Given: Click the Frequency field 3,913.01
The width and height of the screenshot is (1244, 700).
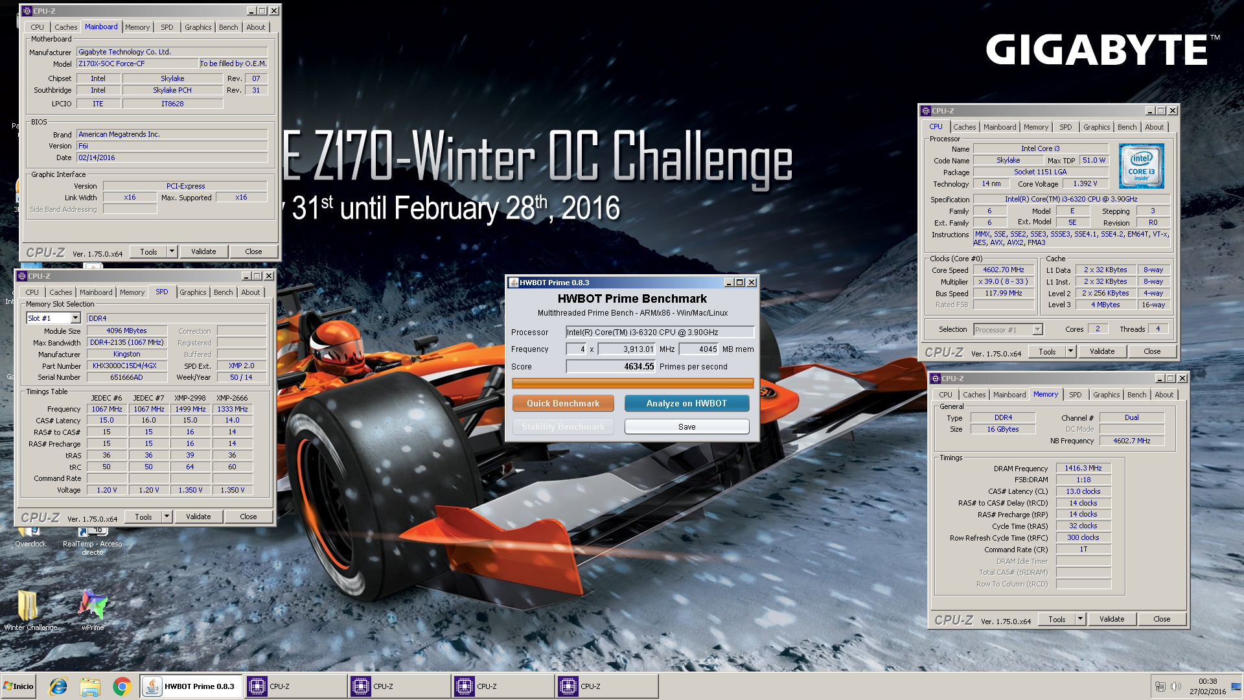Looking at the screenshot, I should (627, 349).
